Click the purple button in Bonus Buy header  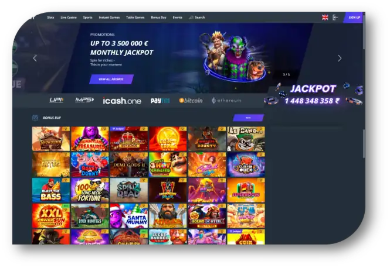[248, 118]
